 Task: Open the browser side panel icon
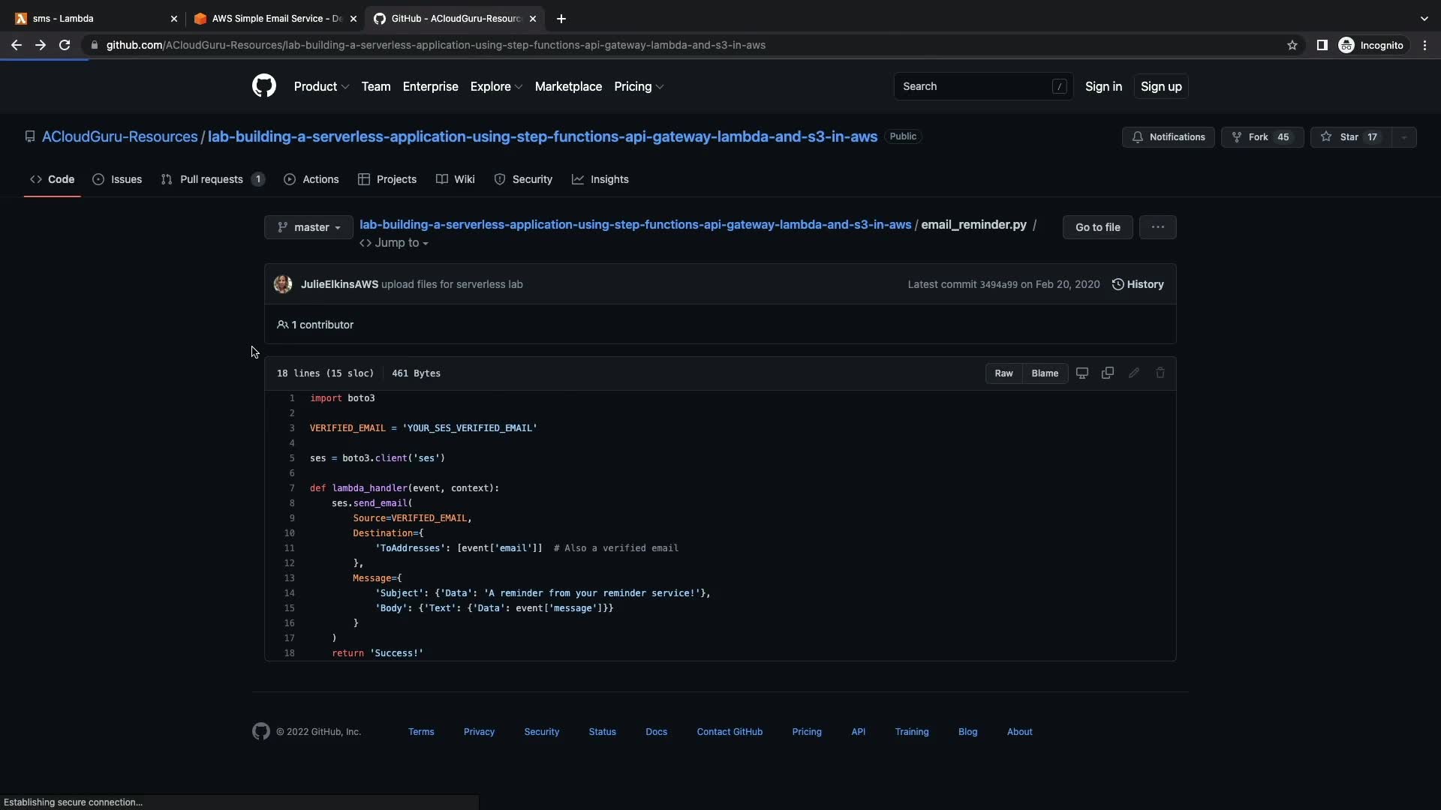pos(1322,45)
